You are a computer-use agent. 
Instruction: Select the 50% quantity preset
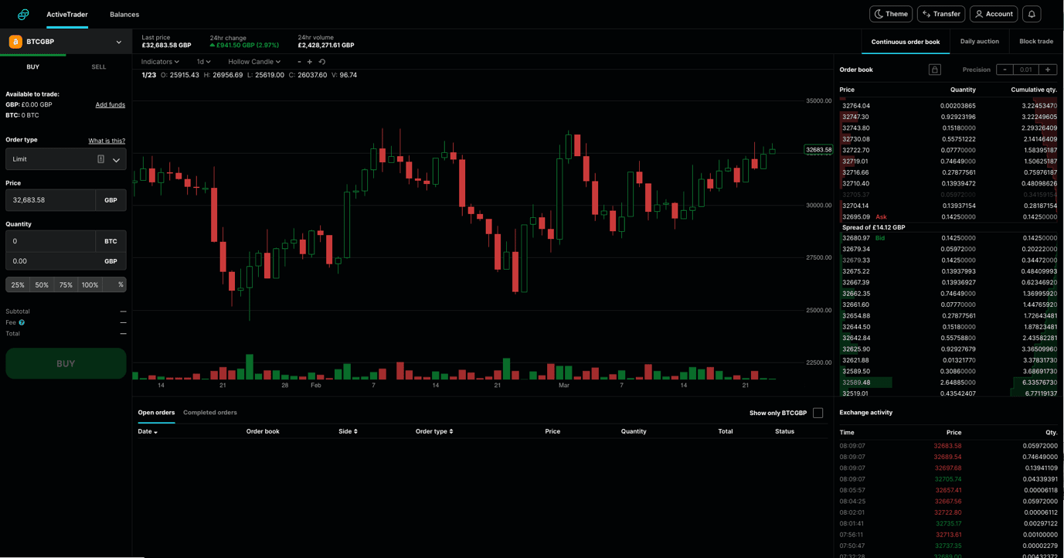pyautogui.click(x=42, y=285)
